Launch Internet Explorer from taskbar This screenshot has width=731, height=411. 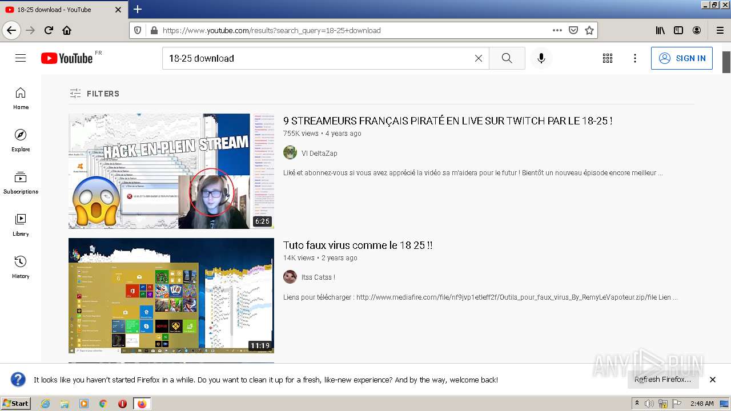click(x=46, y=404)
